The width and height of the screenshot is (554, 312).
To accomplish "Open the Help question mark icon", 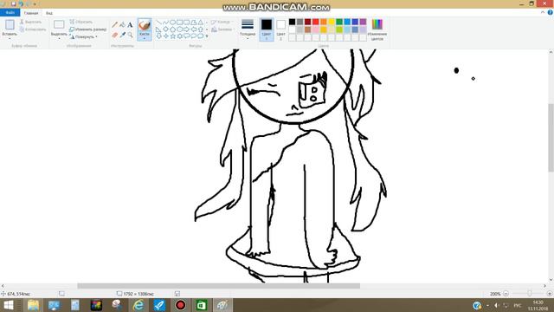I will pos(550,12).
